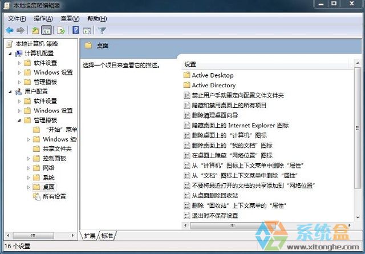The image size is (365, 254).
Task: Collapse the 用户配置 tree node
Action: click(x=10, y=92)
